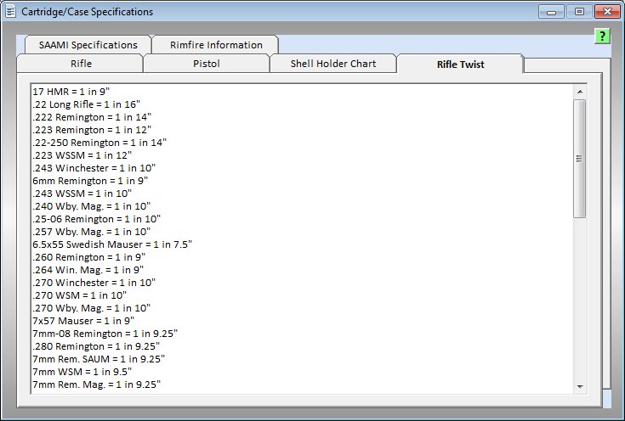Image resolution: width=625 pixels, height=421 pixels.
Task: Show the Shell Holder Chart tab
Action: (x=332, y=65)
